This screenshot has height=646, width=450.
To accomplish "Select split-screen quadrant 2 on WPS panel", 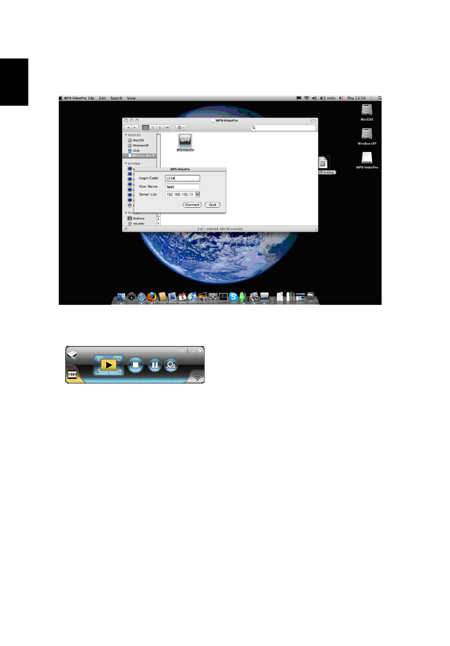I will [x=119, y=360].
